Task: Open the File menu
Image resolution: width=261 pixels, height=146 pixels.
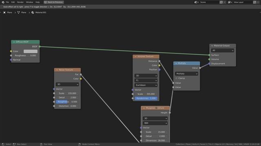Action: [x=7, y=2]
